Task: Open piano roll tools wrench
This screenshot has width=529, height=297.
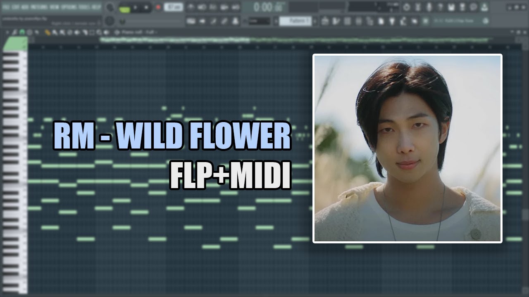Action: (14, 32)
